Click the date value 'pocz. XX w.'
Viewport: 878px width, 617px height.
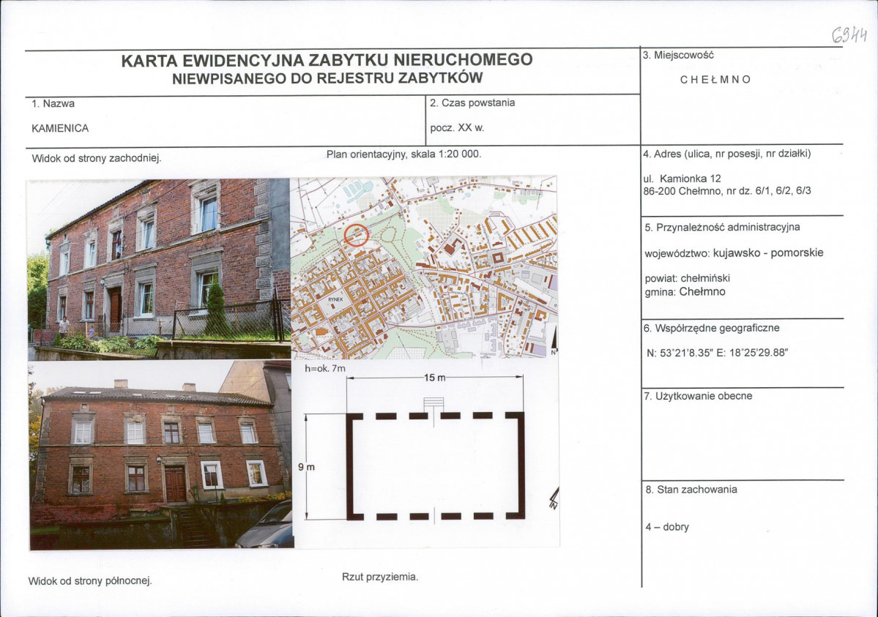[x=458, y=127]
